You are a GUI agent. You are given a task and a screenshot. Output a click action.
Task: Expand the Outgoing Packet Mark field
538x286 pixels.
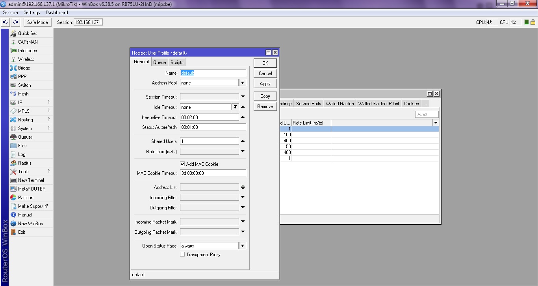tap(243, 232)
